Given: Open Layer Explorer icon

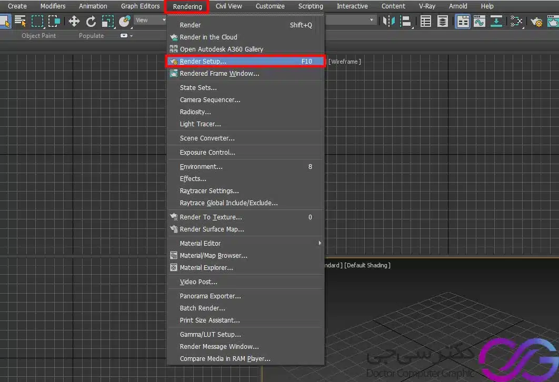Looking at the screenshot, I should click(443, 22).
